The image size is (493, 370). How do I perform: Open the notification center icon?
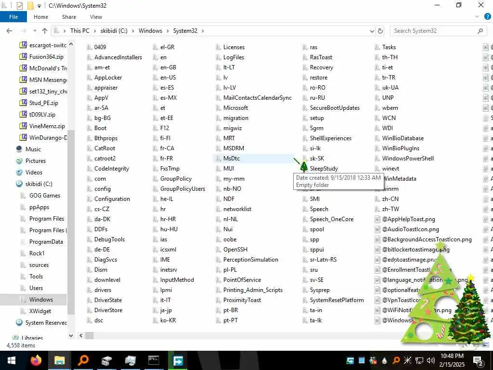pos(478,361)
